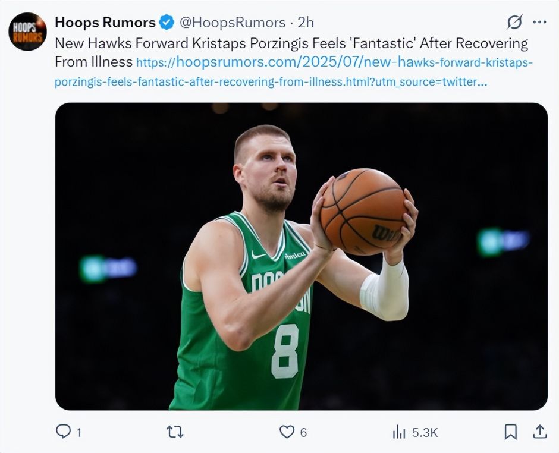
Task: Click the like count number 6
Action: pos(303,433)
